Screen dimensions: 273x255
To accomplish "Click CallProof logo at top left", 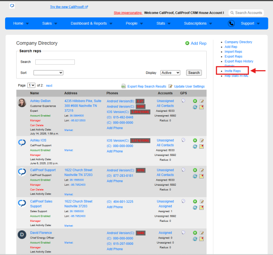I will pos(12,6).
